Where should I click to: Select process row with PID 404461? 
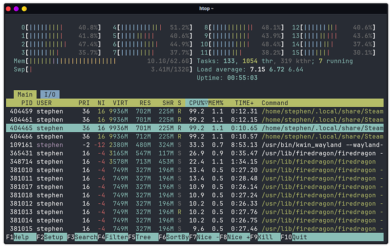[x=195, y=120]
